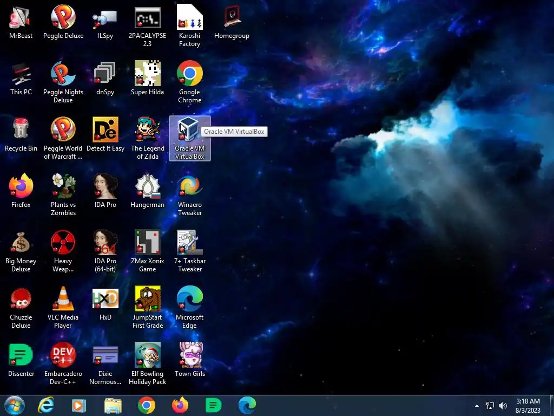
Task: Open the Windows Start menu orb
Action: [x=15, y=406]
